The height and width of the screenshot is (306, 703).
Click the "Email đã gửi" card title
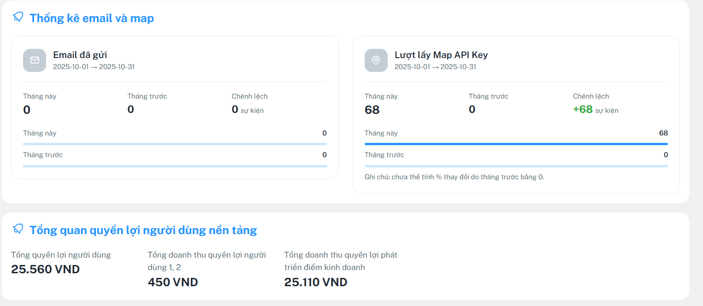[80, 55]
